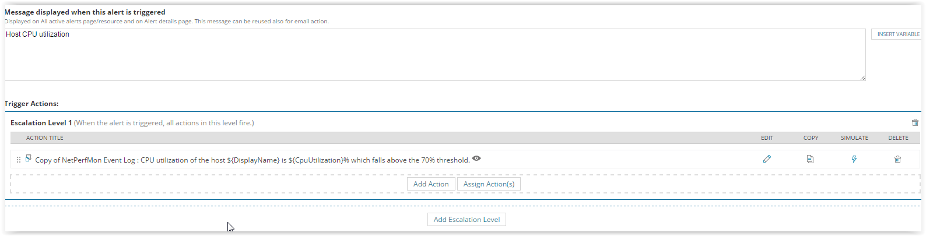This screenshot has height=236, width=926.
Task: Click into the alert message text area
Action: coord(435,55)
